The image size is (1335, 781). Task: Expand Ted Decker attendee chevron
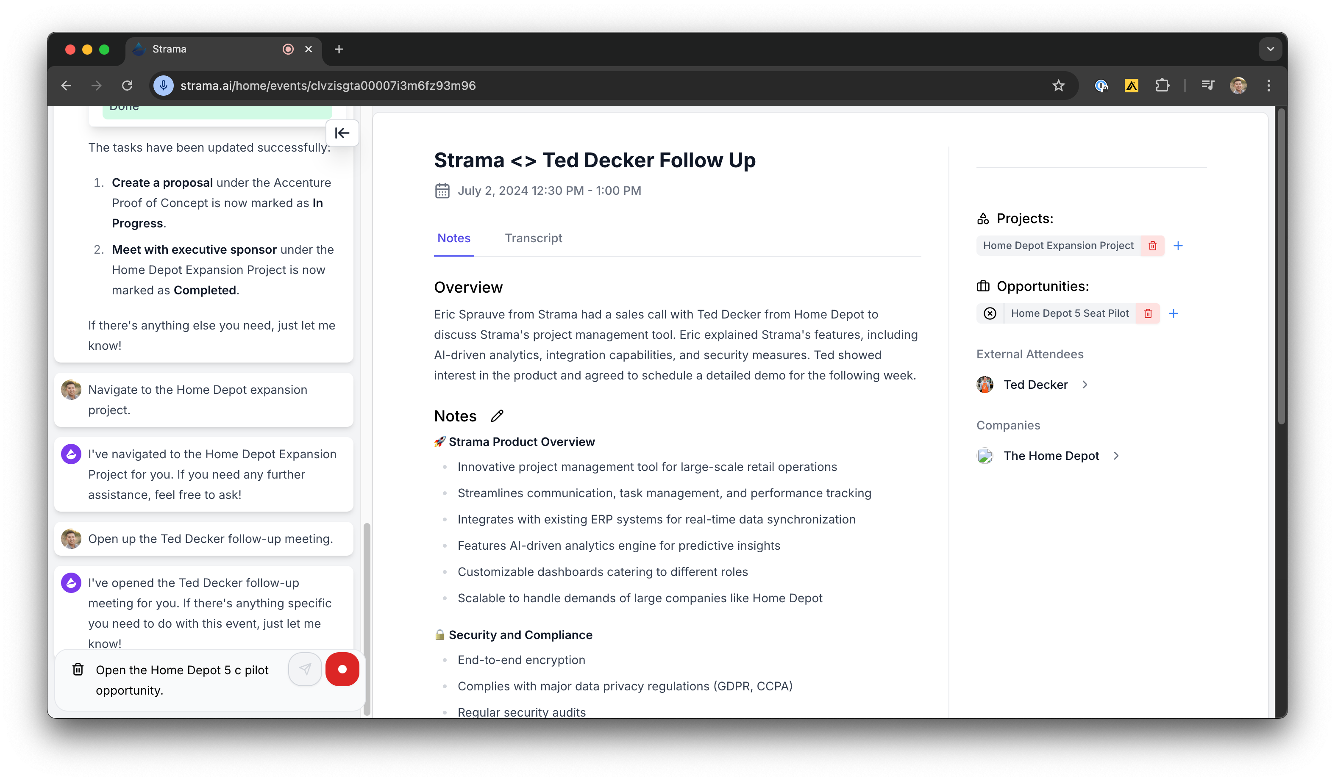point(1085,385)
